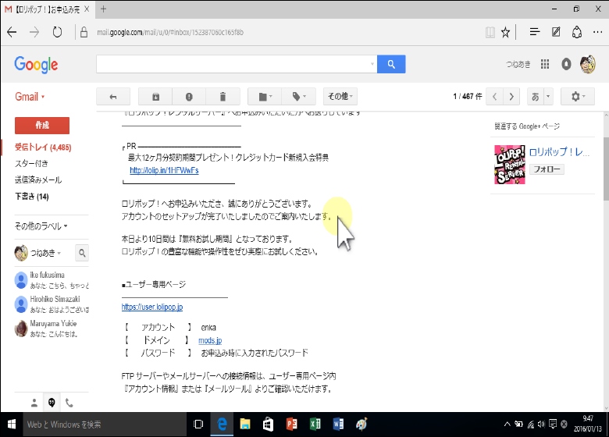Screen dimensions: 609x437
Task: Reload the page with refresh icon
Action: 57,32
